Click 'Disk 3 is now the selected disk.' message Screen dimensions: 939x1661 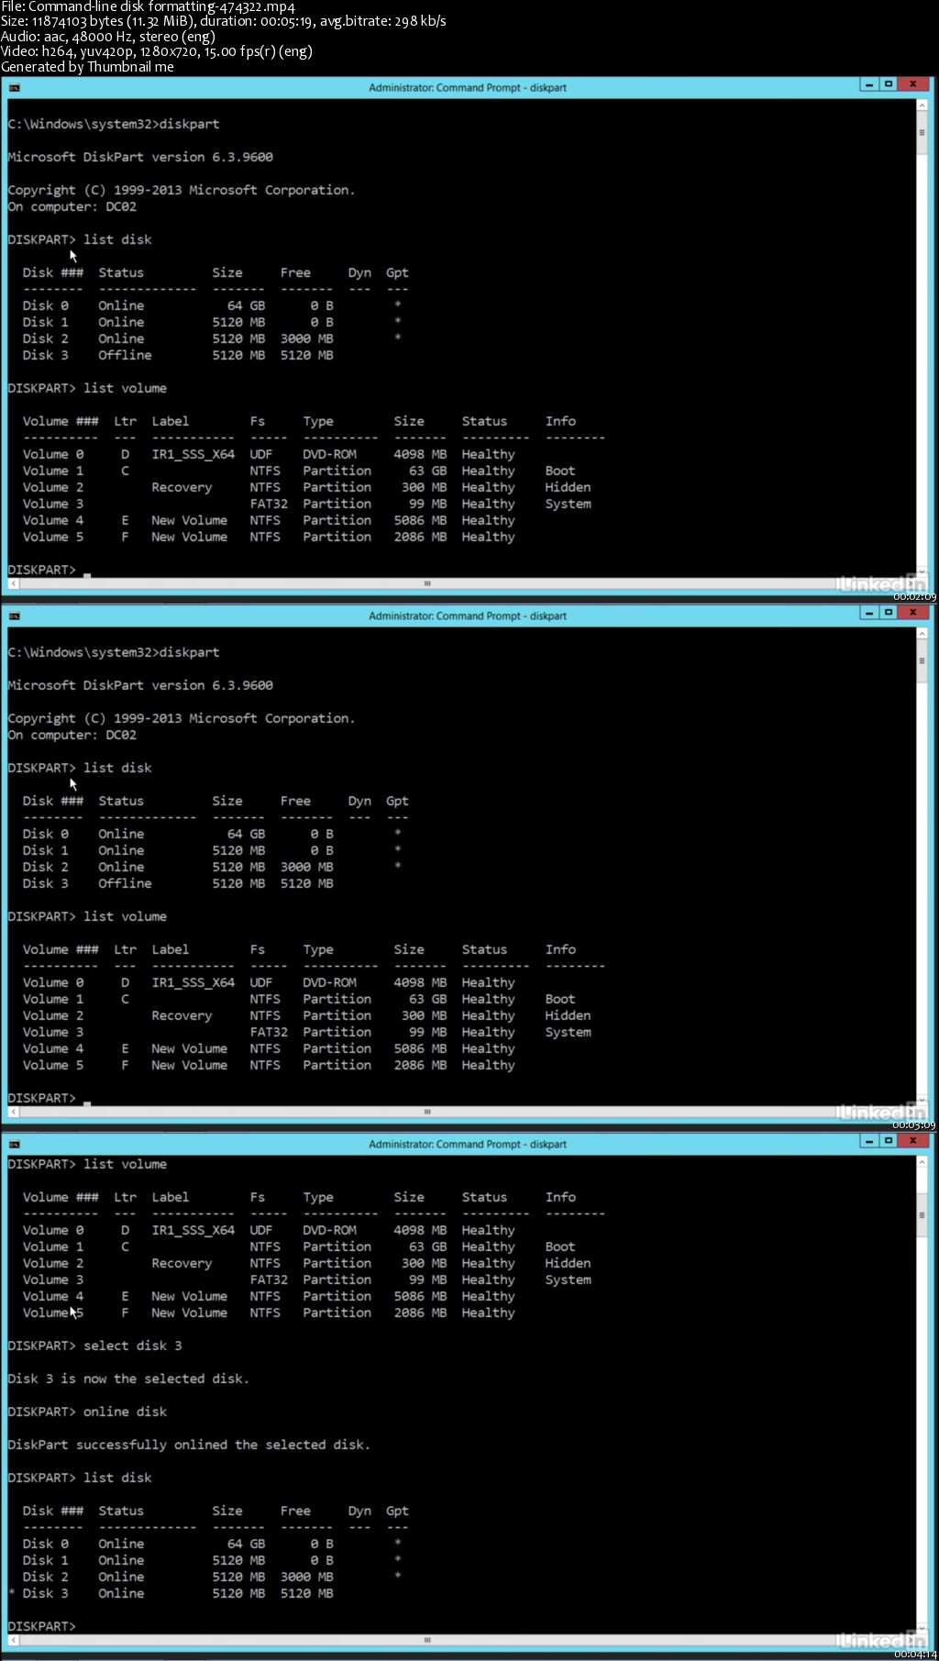pos(128,1379)
